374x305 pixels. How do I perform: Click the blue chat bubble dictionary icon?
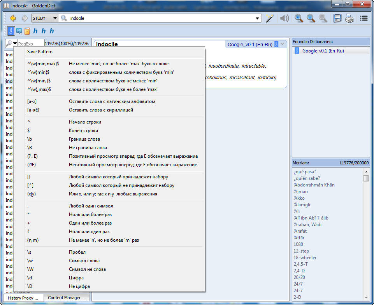tap(19, 31)
